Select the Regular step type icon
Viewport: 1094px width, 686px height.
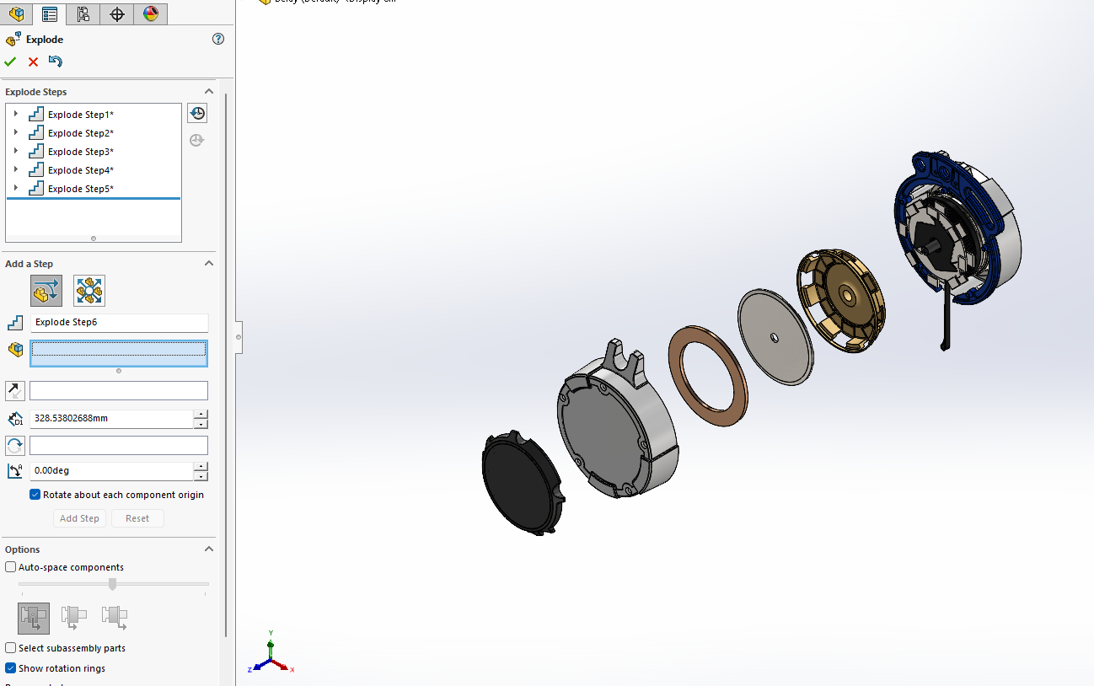(46, 290)
